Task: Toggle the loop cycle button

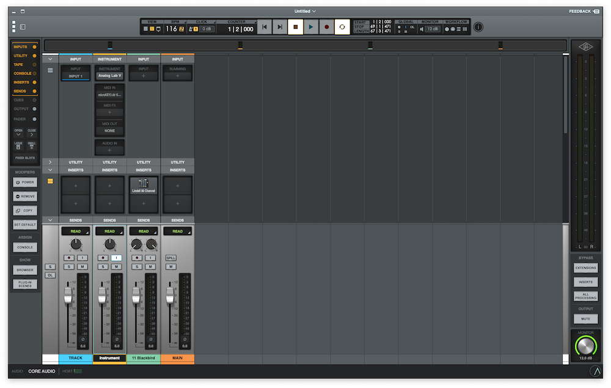Action: click(x=342, y=27)
